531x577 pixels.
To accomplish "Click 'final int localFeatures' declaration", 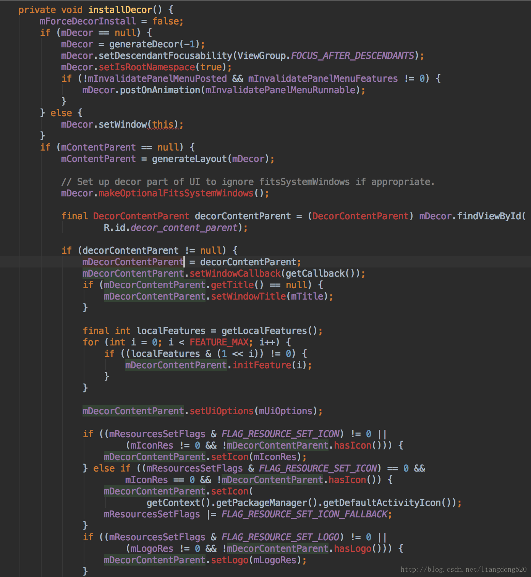I will pos(144,331).
